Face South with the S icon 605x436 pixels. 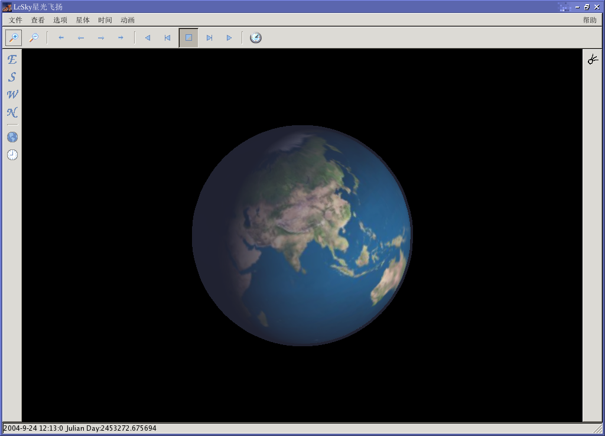[12, 77]
